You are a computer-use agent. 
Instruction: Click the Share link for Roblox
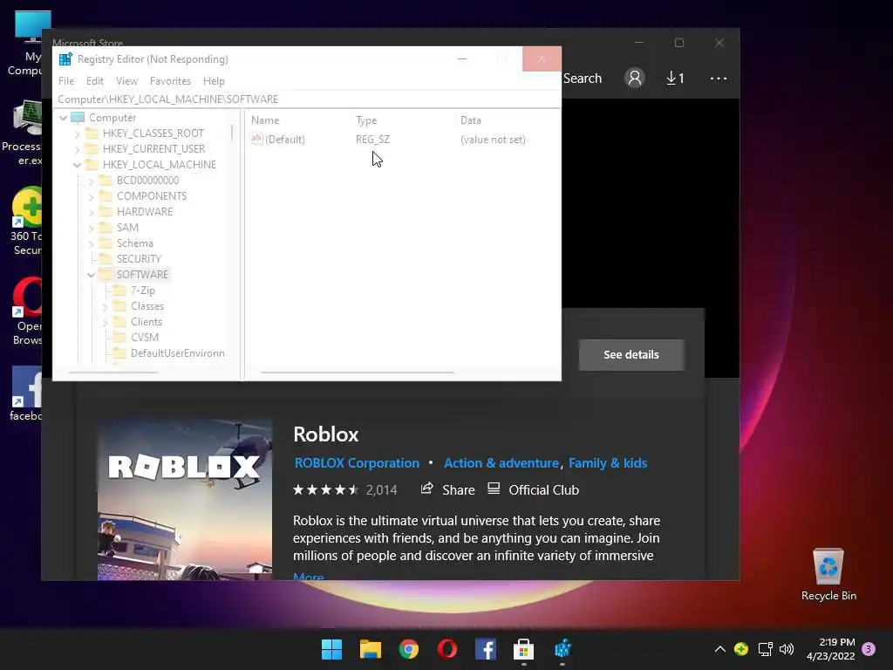click(459, 490)
